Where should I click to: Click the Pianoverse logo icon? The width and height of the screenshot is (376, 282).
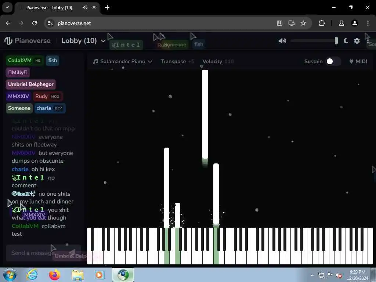coord(8,41)
